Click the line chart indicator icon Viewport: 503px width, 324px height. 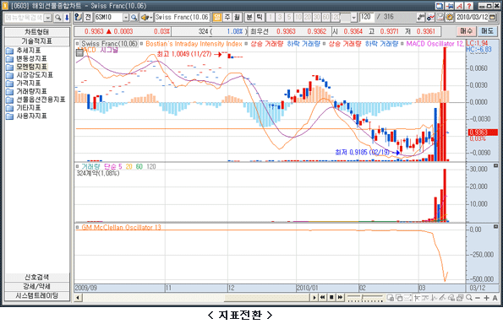430,17
